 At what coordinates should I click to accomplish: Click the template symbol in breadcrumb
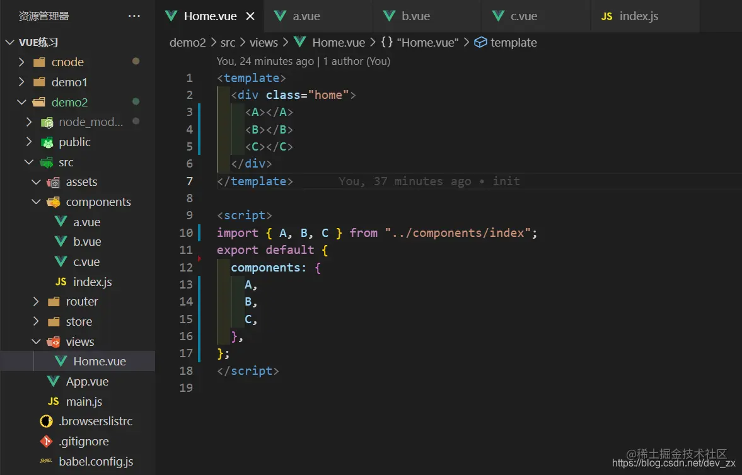point(506,43)
